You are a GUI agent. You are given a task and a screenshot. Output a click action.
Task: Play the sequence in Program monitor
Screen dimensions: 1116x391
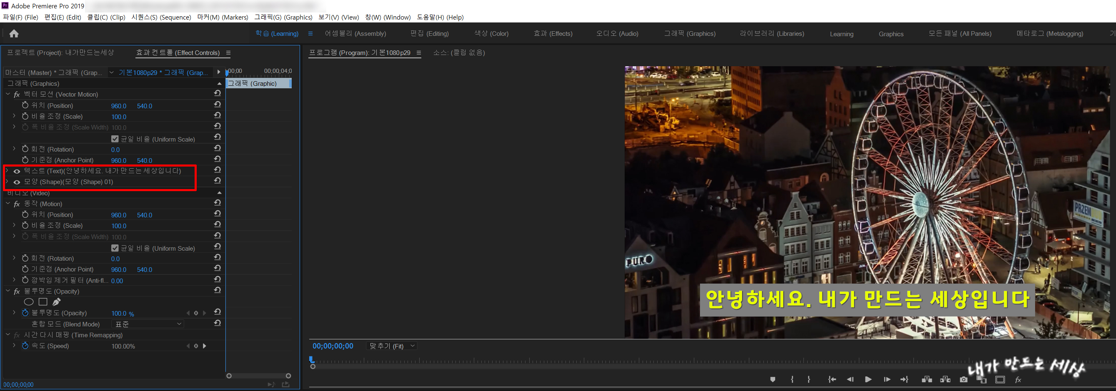(x=868, y=380)
